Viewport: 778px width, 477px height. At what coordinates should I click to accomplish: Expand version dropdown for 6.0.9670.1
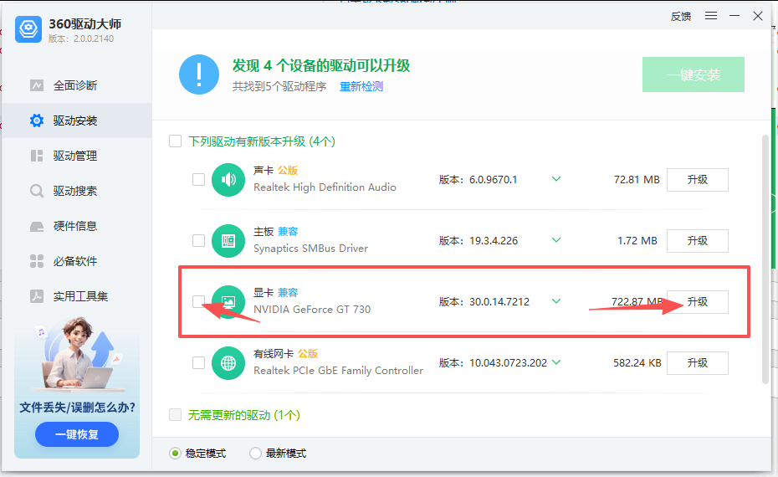pos(556,179)
